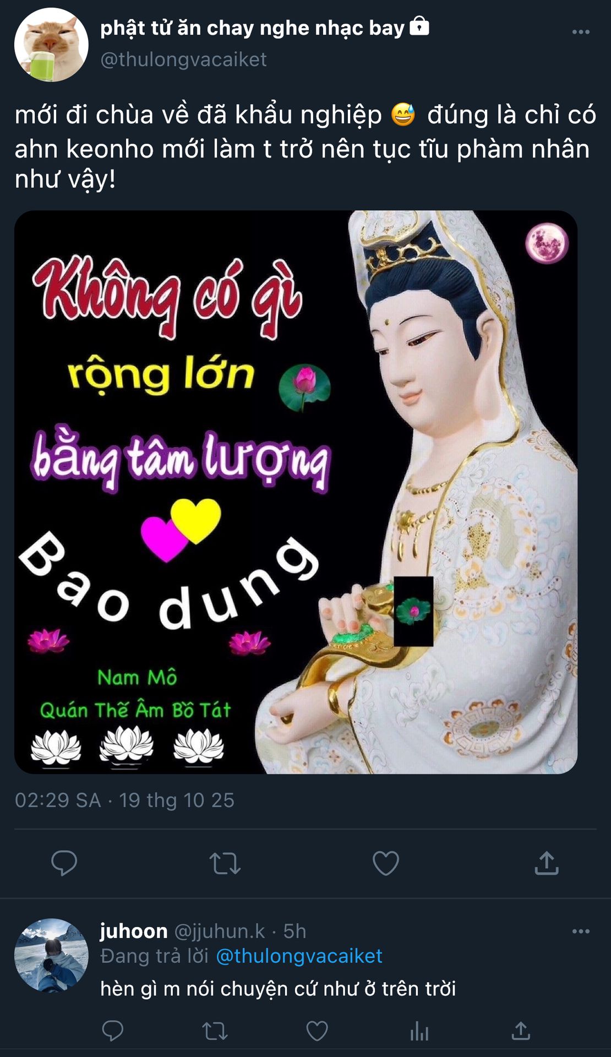Screen dimensions: 611x1057
Task: Like the main tweet with heart icon
Action: click(x=386, y=863)
